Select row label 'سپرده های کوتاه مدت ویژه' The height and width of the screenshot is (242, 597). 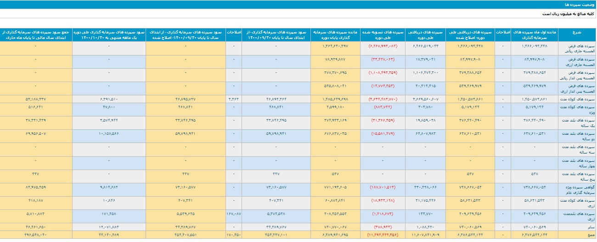(x=577, y=109)
